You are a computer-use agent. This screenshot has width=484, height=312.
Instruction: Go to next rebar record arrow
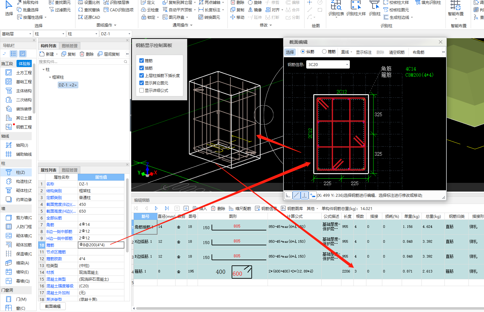point(156,208)
